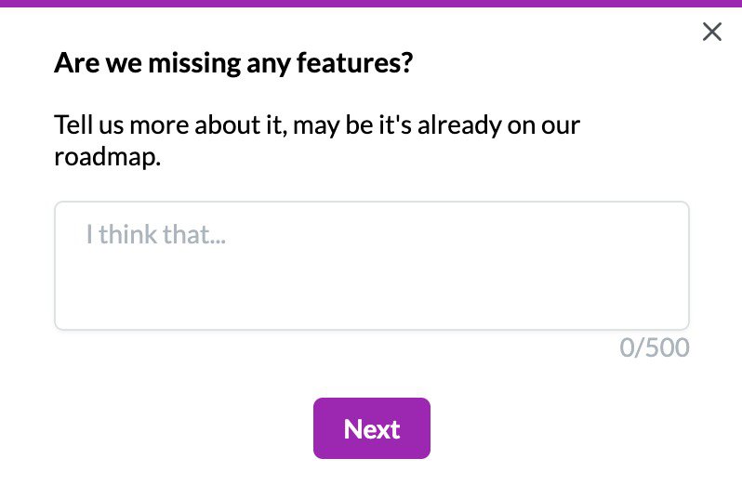Select the word "features?" in the title
742x498 pixels.
[364, 64]
